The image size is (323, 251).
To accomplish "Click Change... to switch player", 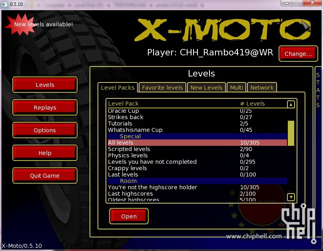I will [x=298, y=53].
